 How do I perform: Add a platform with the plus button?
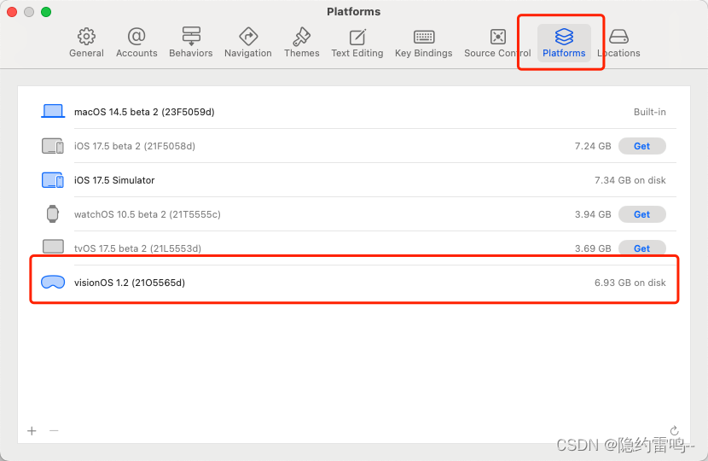[x=32, y=431]
